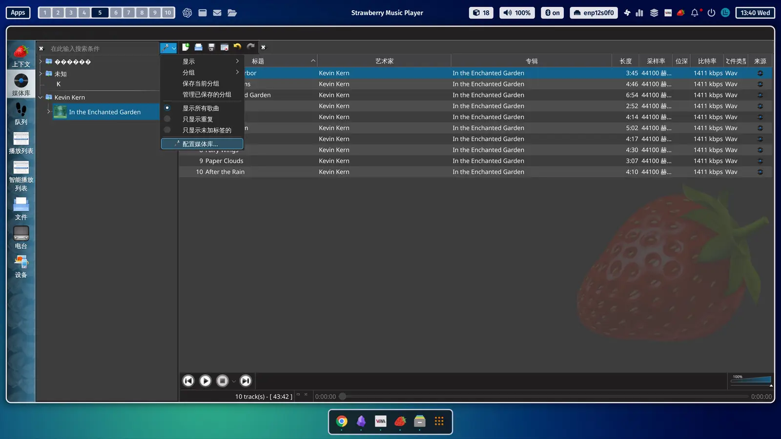Open the stop button dropdown arrow
Image resolution: width=781 pixels, height=439 pixels.
click(x=234, y=381)
